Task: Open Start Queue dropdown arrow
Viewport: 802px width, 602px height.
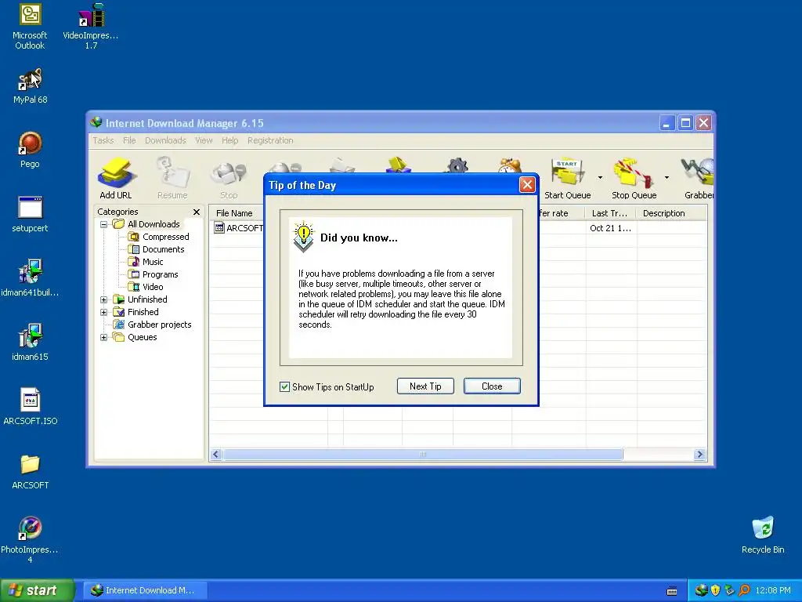Action: pyautogui.click(x=600, y=178)
